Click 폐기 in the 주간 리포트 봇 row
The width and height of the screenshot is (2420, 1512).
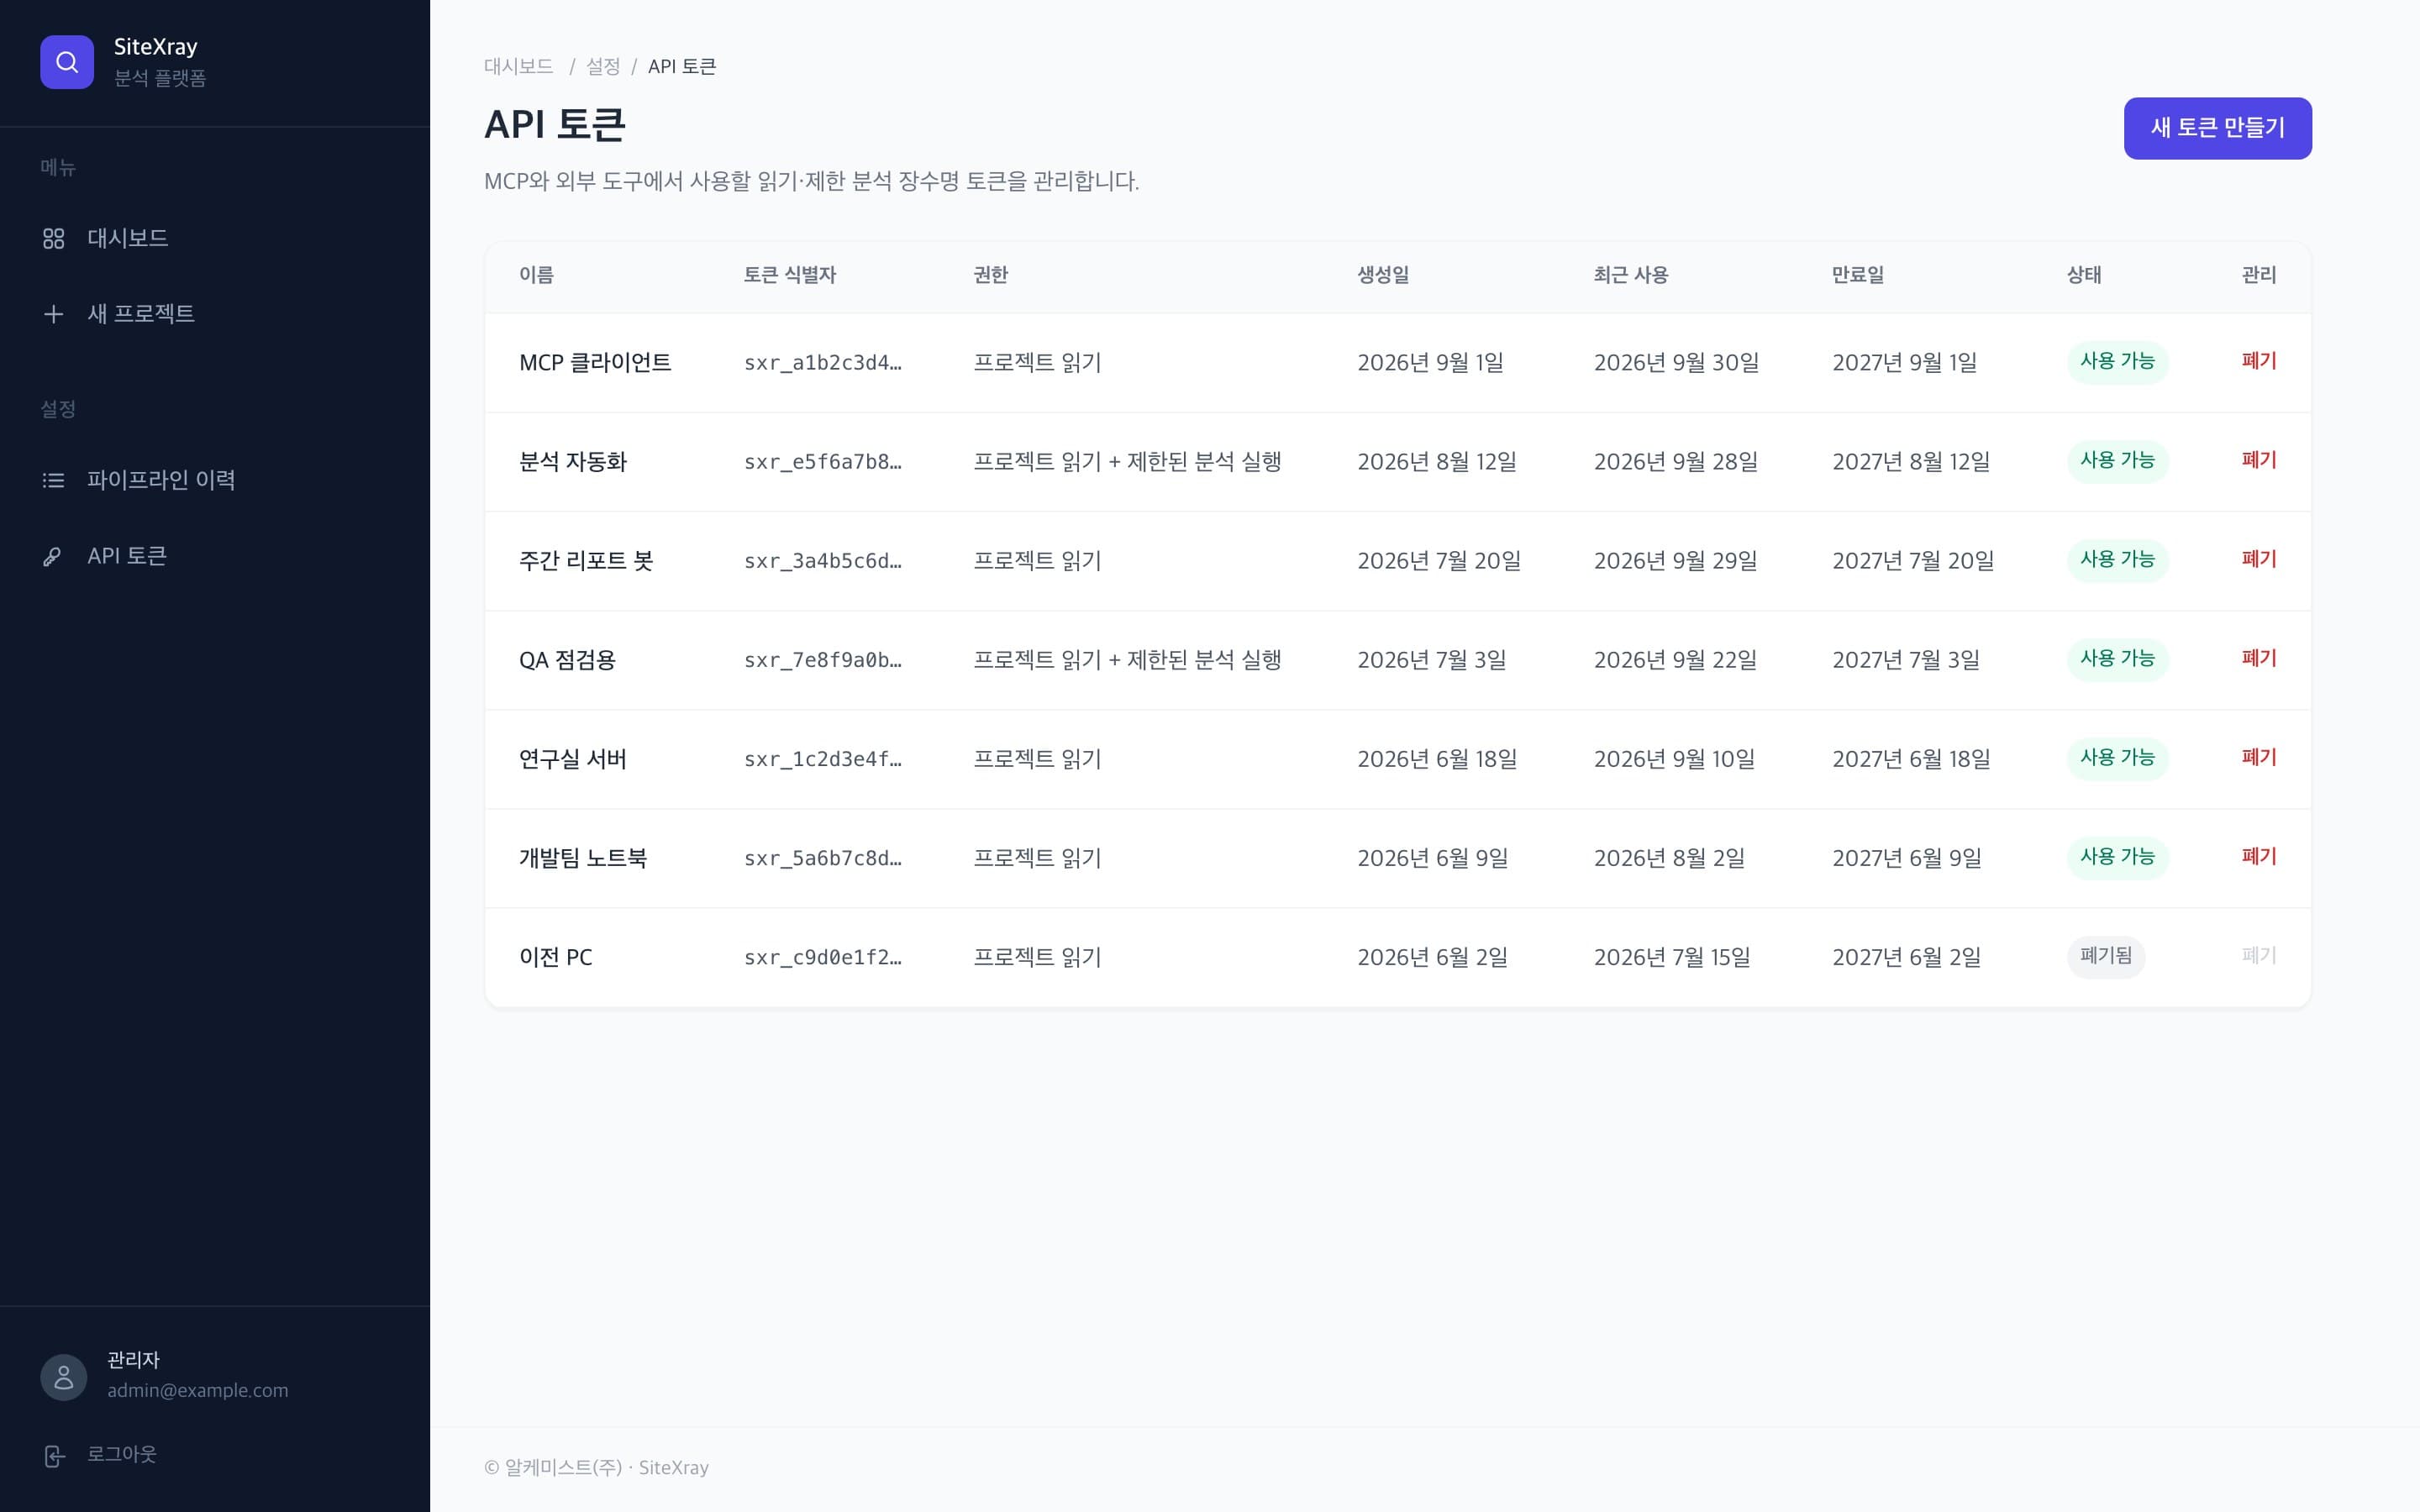pos(2258,559)
